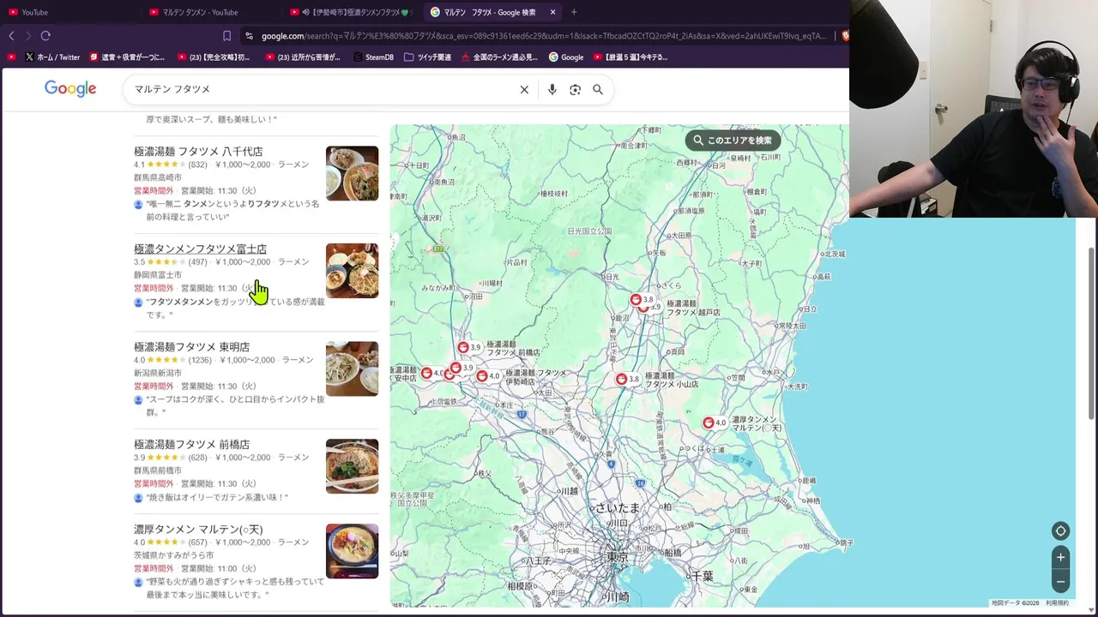The height and width of the screenshot is (617, 1098).
Task: Click '茨城県かすみがうら市' location text
Action: click(174, 555)
